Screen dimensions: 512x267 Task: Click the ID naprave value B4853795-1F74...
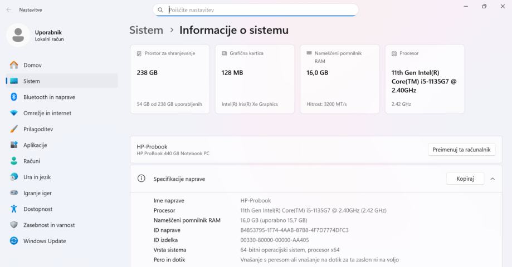tap(294, 230)
